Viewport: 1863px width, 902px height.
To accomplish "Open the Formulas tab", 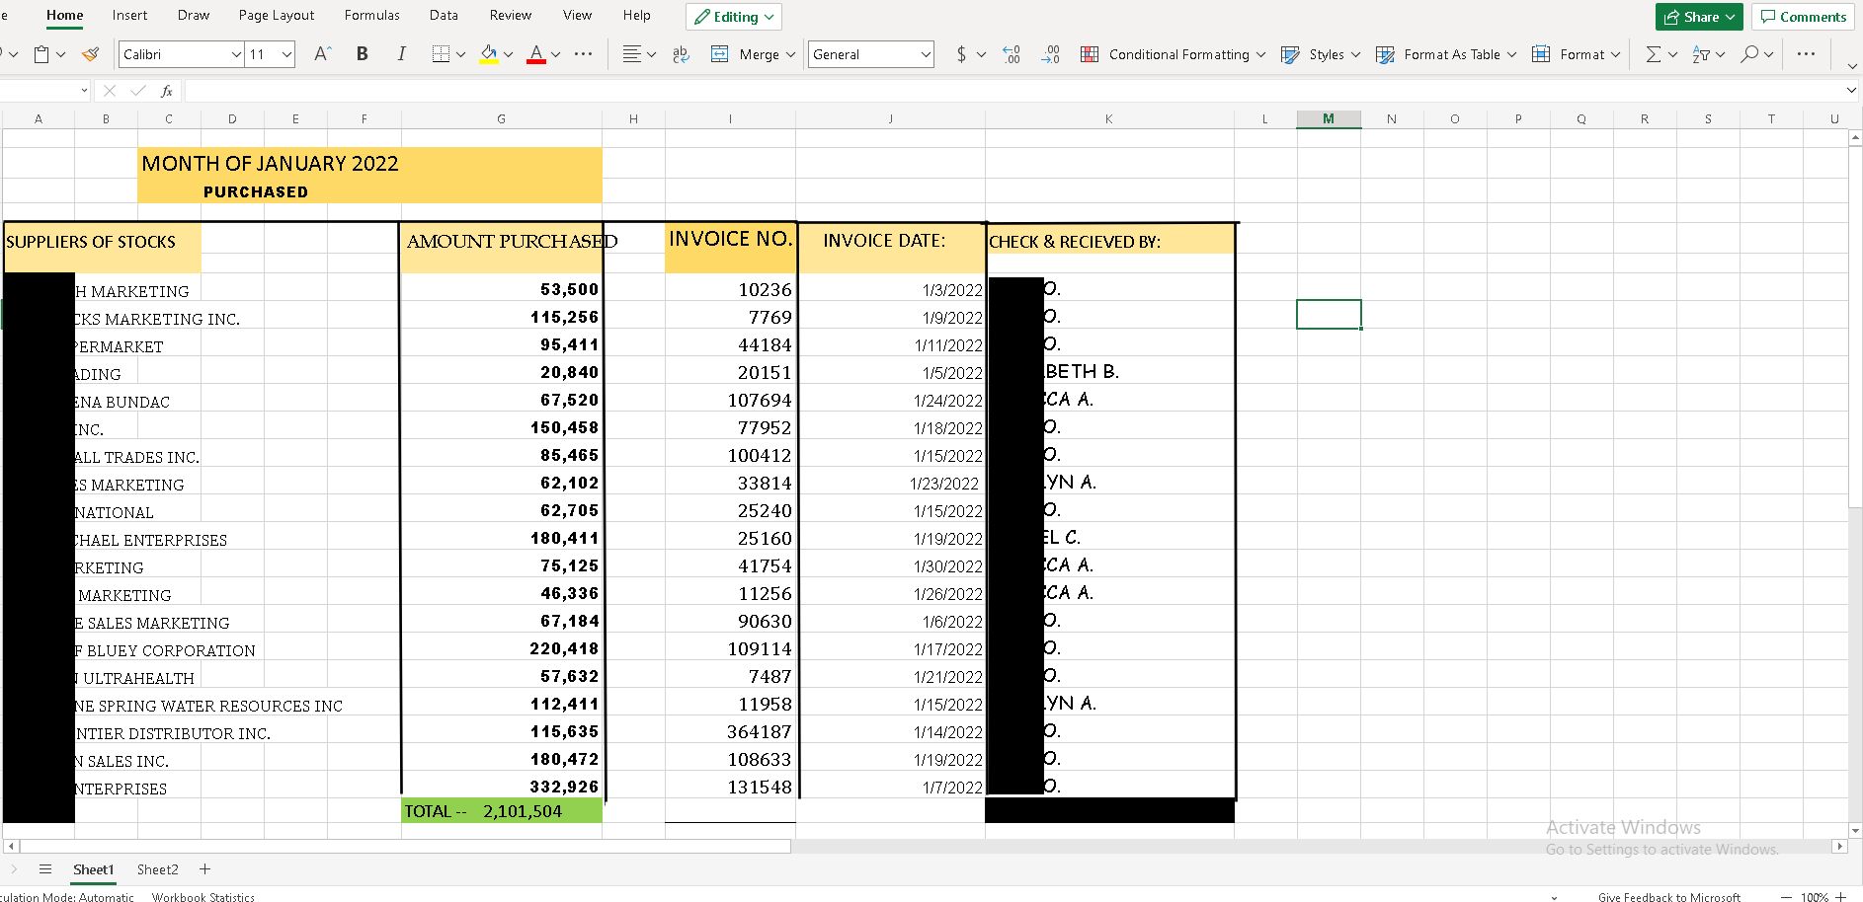I will [x=372, y=16].
